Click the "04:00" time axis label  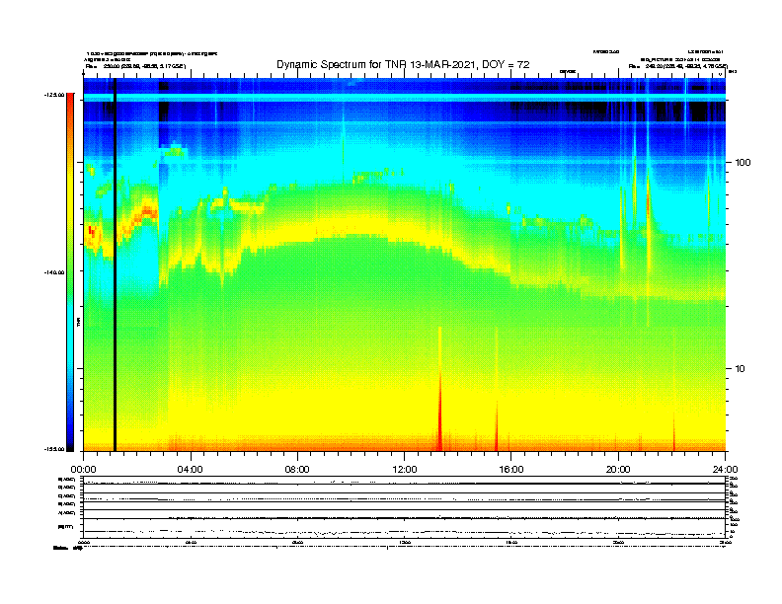191,470
